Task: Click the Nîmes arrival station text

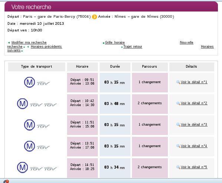Action: click(144, 17)
